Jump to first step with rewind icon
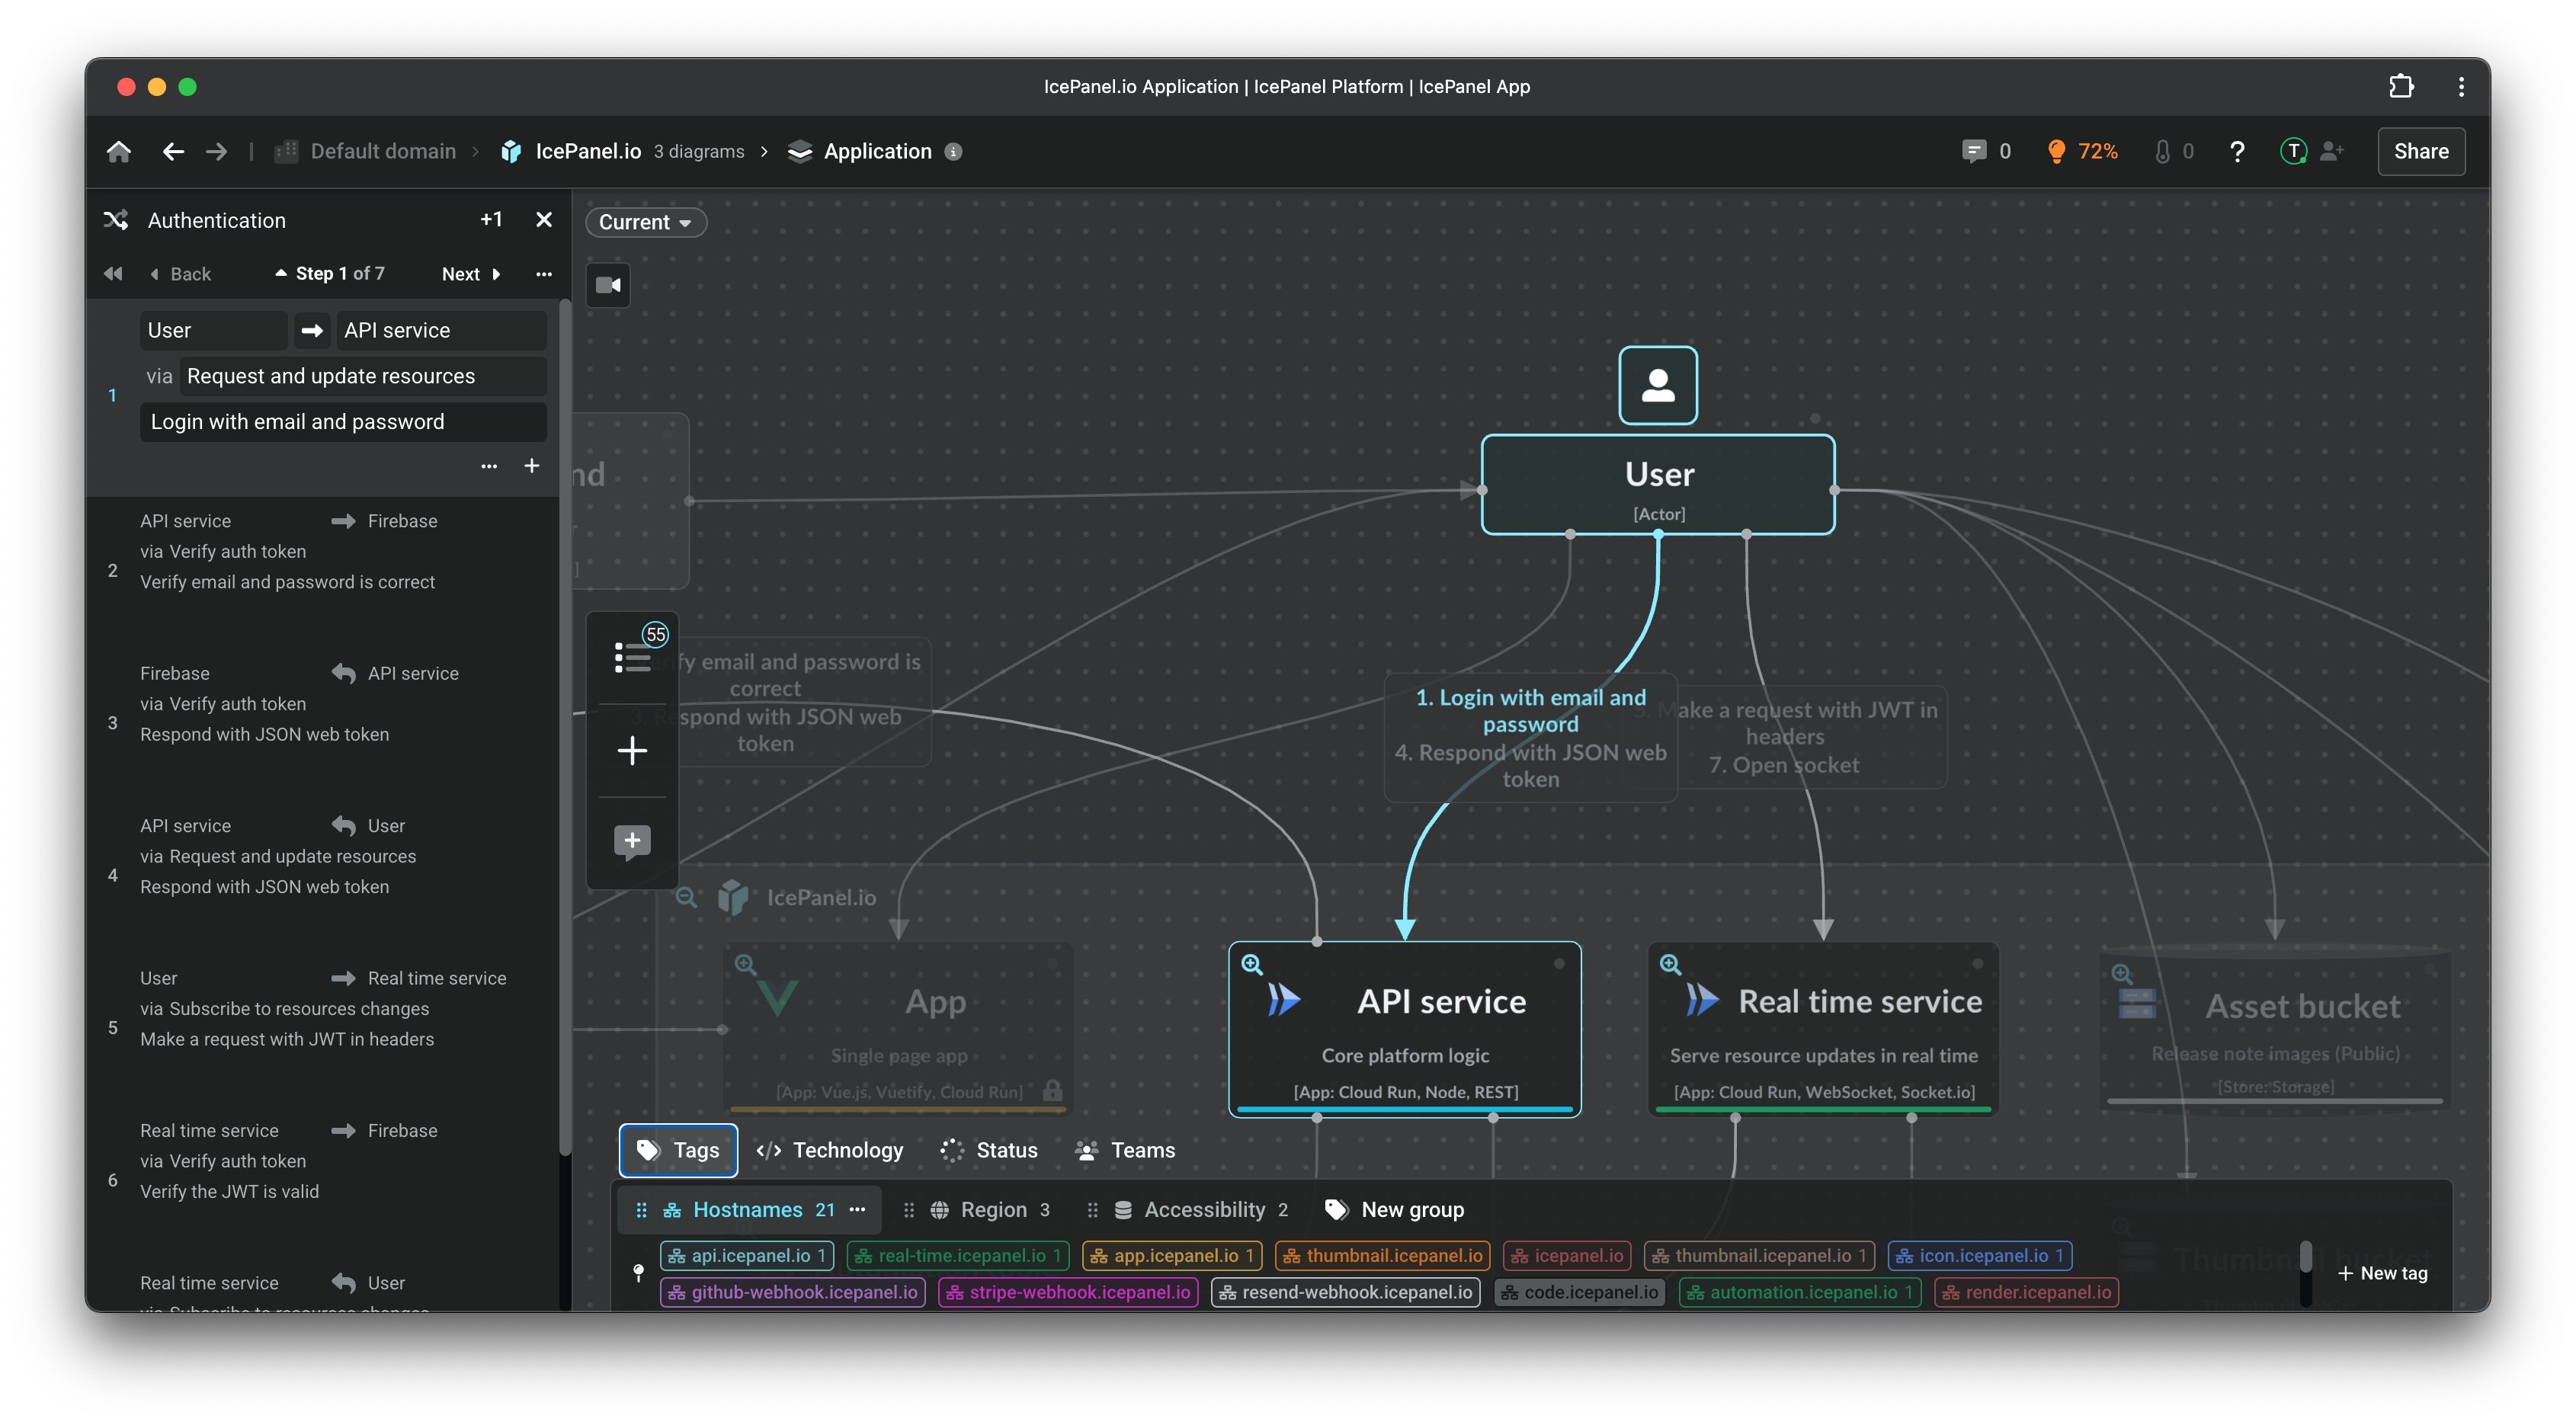This screenshot has width=2576, height=1425. 113,273
